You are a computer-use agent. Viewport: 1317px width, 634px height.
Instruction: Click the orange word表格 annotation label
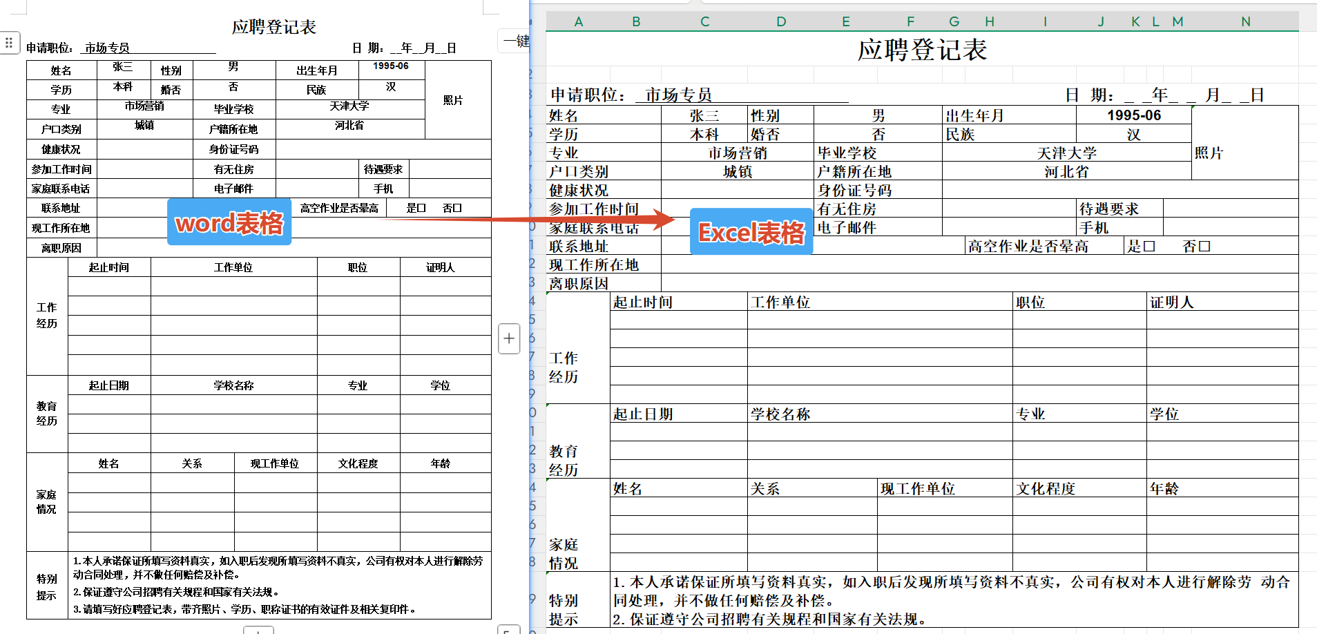[229, 222]
